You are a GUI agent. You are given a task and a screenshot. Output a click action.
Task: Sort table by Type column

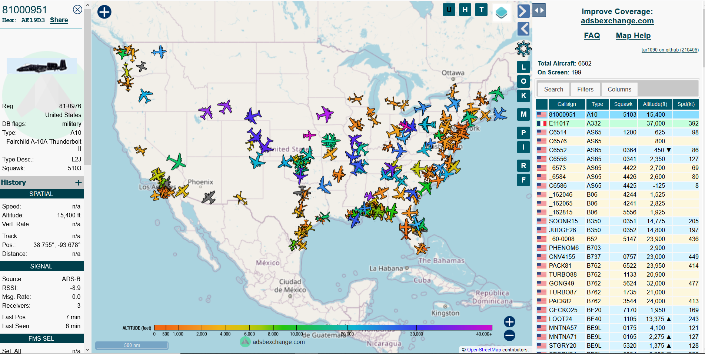[597, 104]
